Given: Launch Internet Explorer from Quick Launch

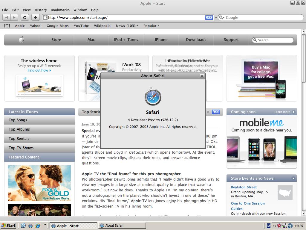Looking at the screenshot, I should point(38,226).
